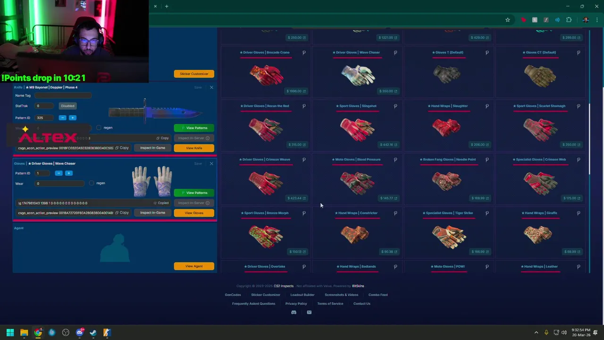
Task: Open the $1996.00 Brocade Crane price link
Action: coord(296,91)
